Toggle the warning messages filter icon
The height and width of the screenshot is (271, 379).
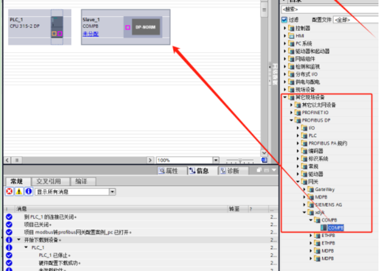click(19, 192)
